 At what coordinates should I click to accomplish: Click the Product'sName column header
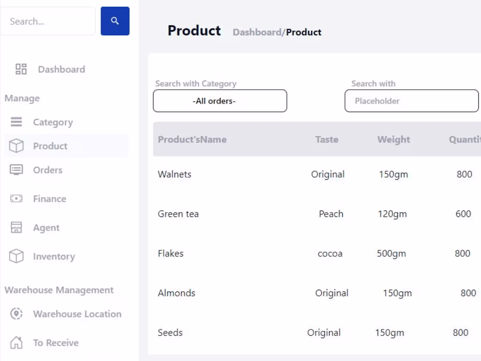(192, 139)
